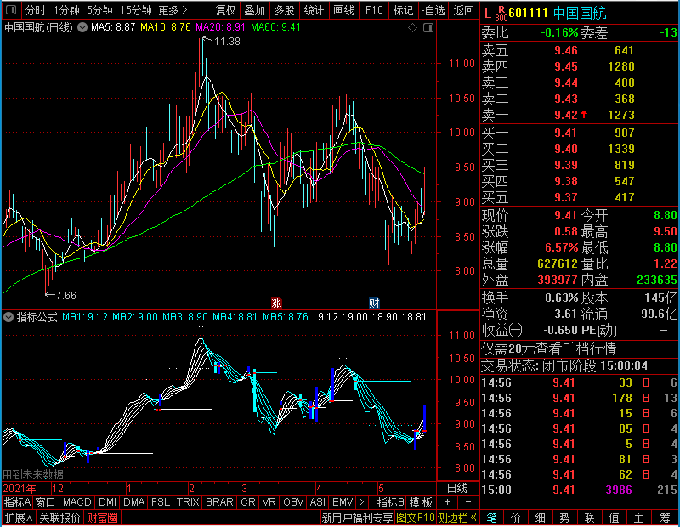This screenshot has width=680, height=527.
Task: Select the 笔 tick tab
Action: pos(492,518)
